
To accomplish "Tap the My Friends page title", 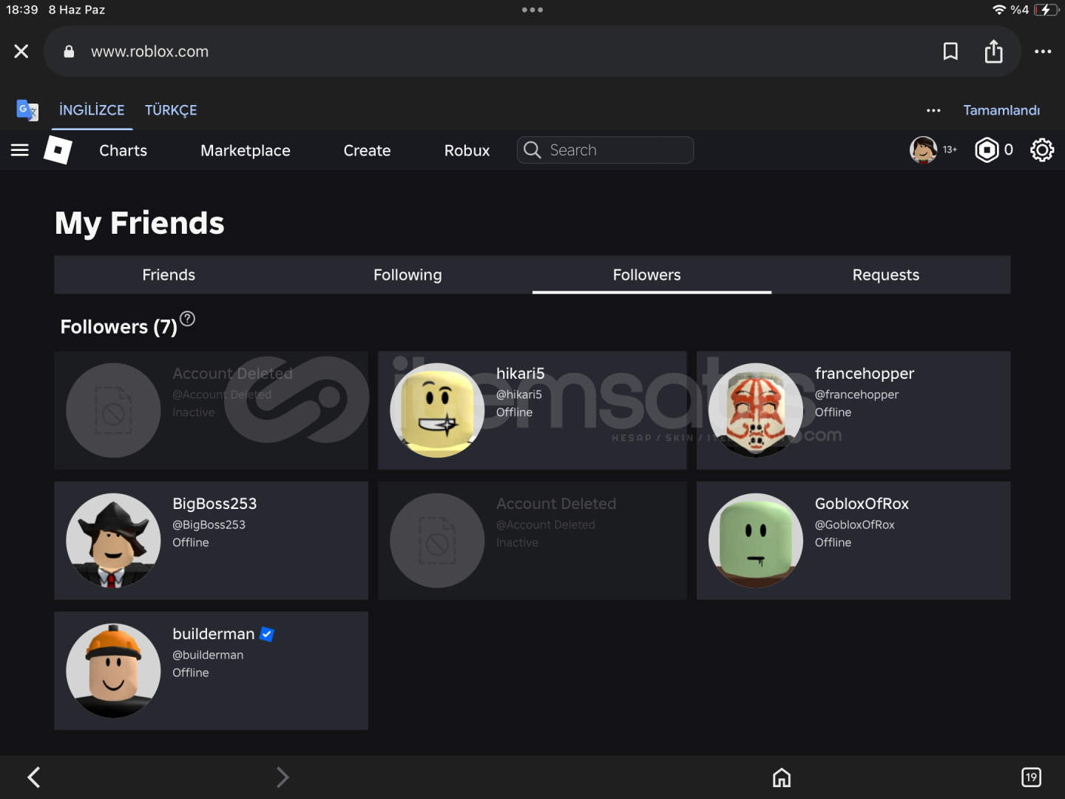I will tap(140, 223).
